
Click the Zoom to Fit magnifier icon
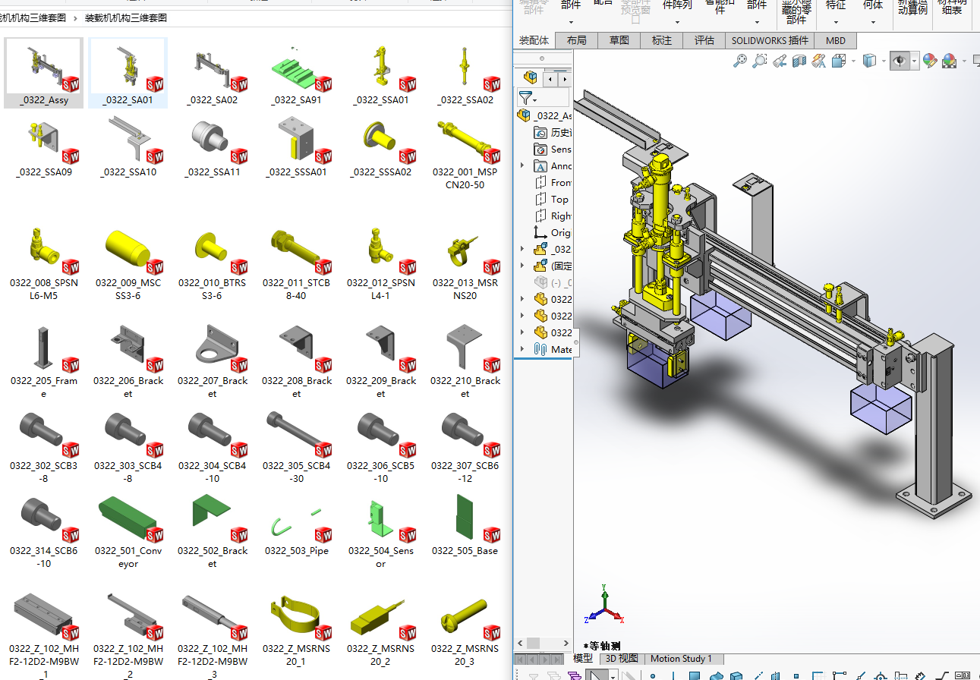[x=739, y=61]
